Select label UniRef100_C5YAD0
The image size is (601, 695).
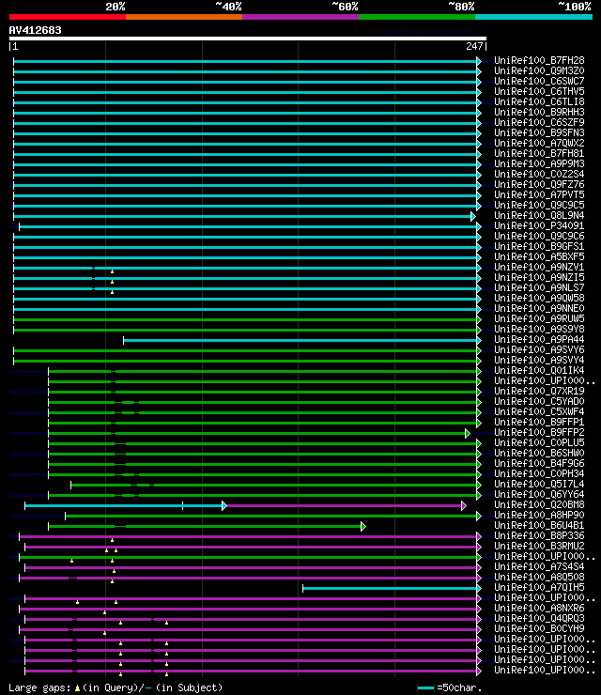pyautogui.click(x=539, y=402)
